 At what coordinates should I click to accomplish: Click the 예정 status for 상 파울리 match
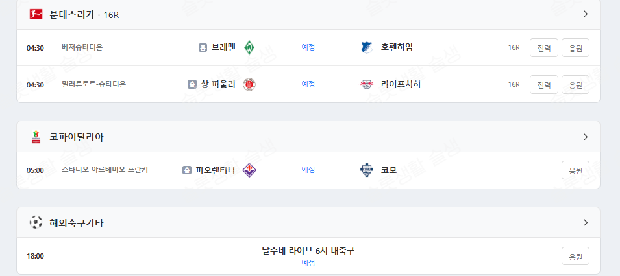308,84
